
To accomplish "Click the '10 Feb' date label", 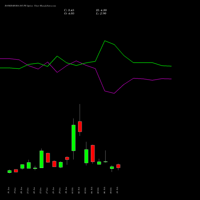I will click(117, 190).
